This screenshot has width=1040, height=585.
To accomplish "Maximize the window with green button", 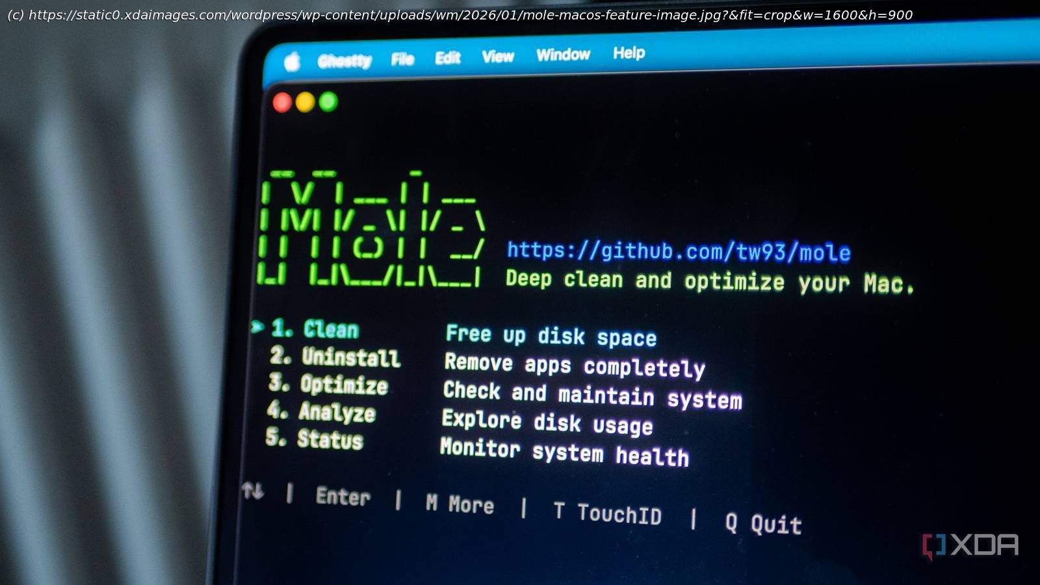I will (x=328, y=101).
